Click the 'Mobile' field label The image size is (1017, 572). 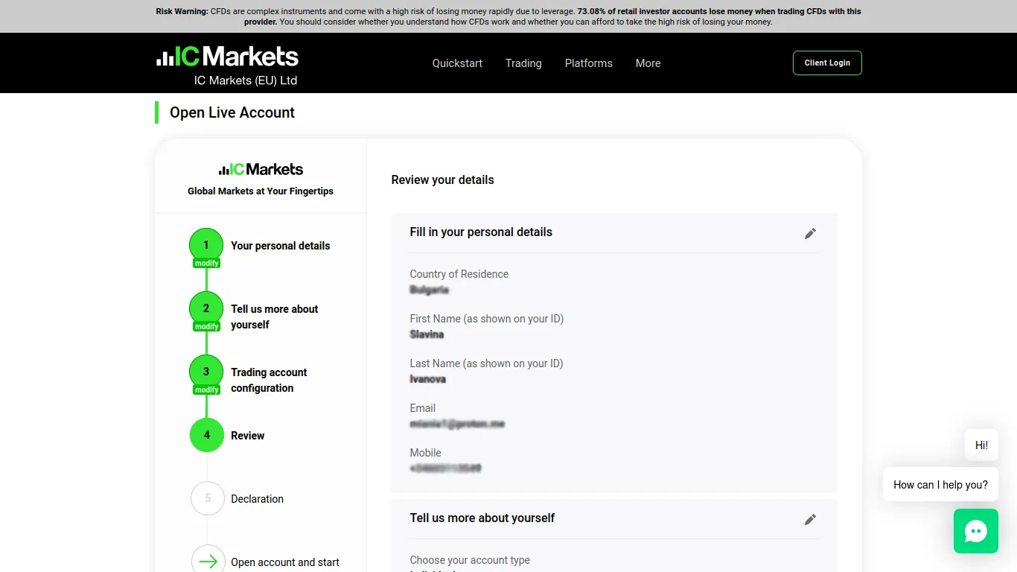coord(425,453)
